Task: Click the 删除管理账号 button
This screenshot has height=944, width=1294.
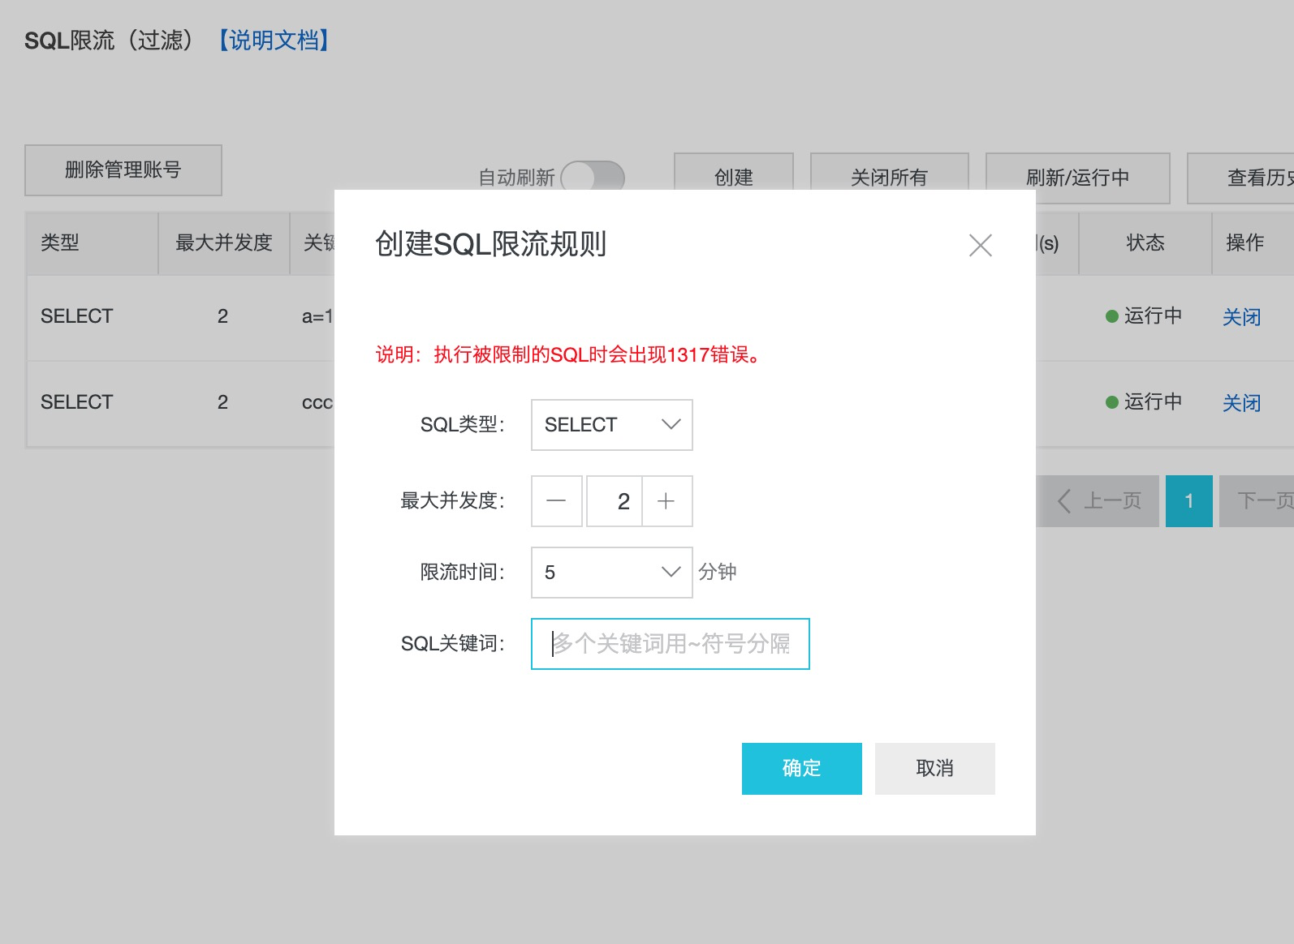Action: pos(123,170)
